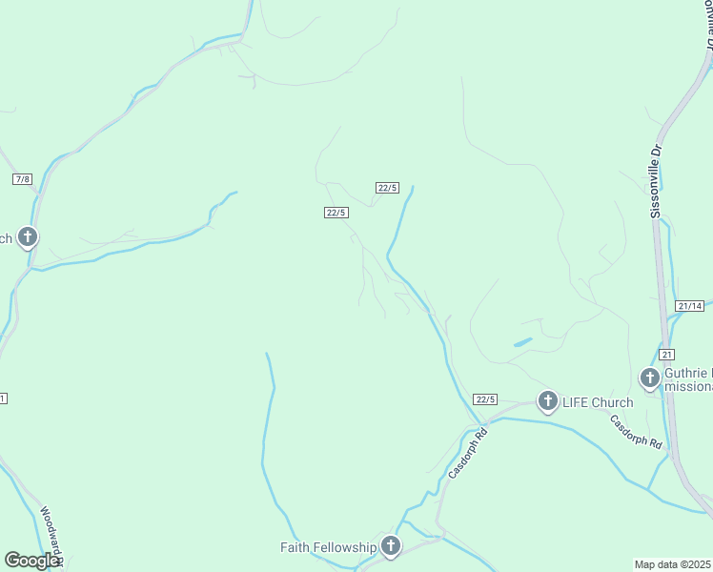
Task: Click the small blue pond
Action: pos(523,342)
